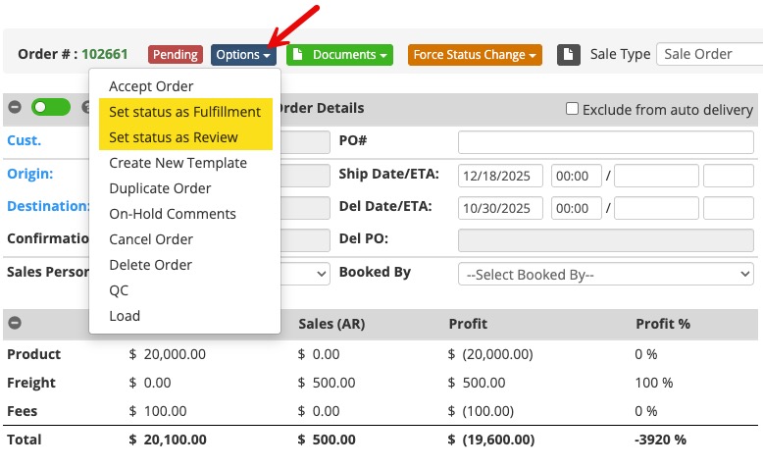Click the red Pending status badge

tap(175, 55)
